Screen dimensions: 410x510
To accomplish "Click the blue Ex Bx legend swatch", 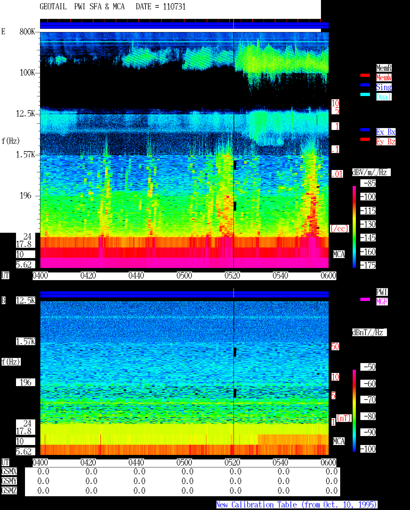I will (365, 130).
